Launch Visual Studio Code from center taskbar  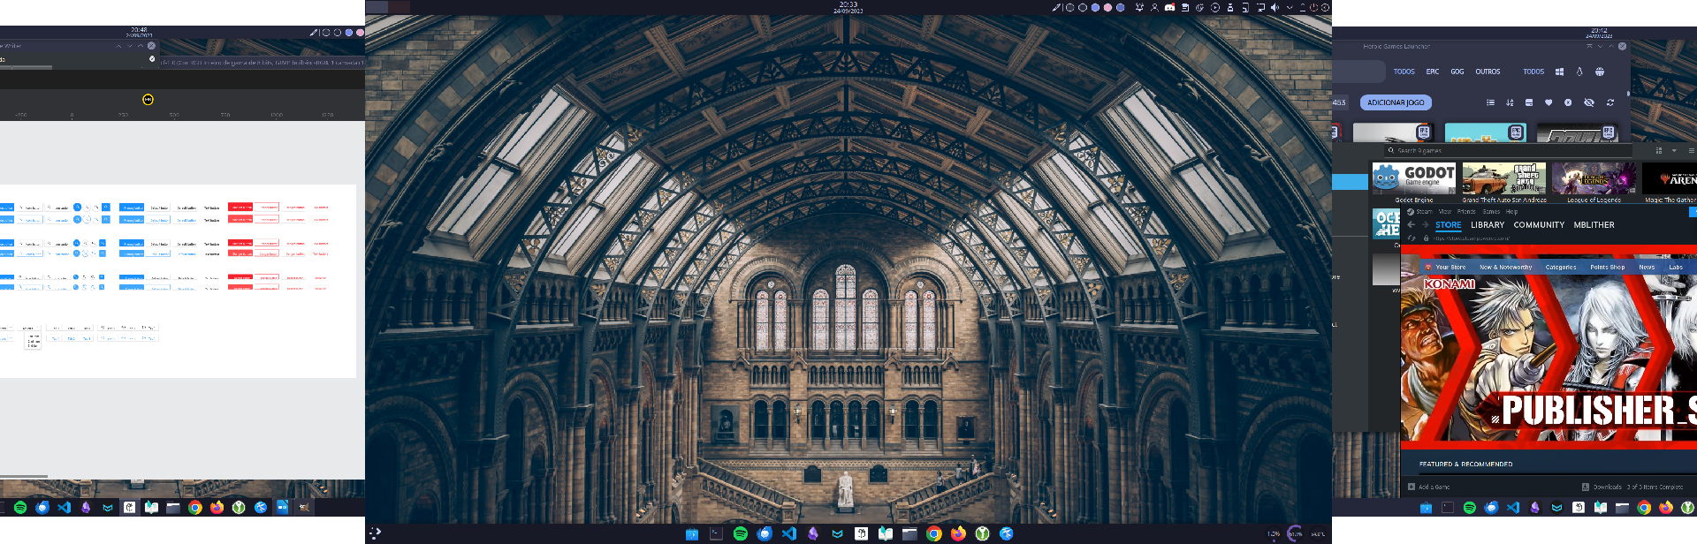tap(789, 533)
